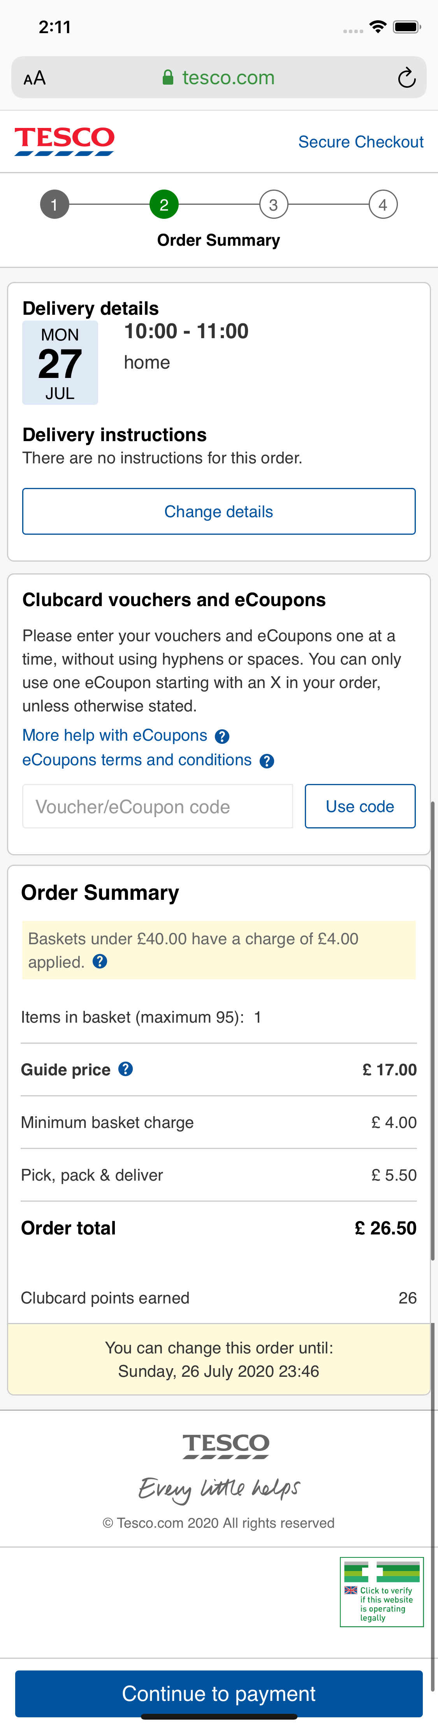Click the Tesco logo
The width and height of the screenshot is (438, 1729).
coord(64,142)
